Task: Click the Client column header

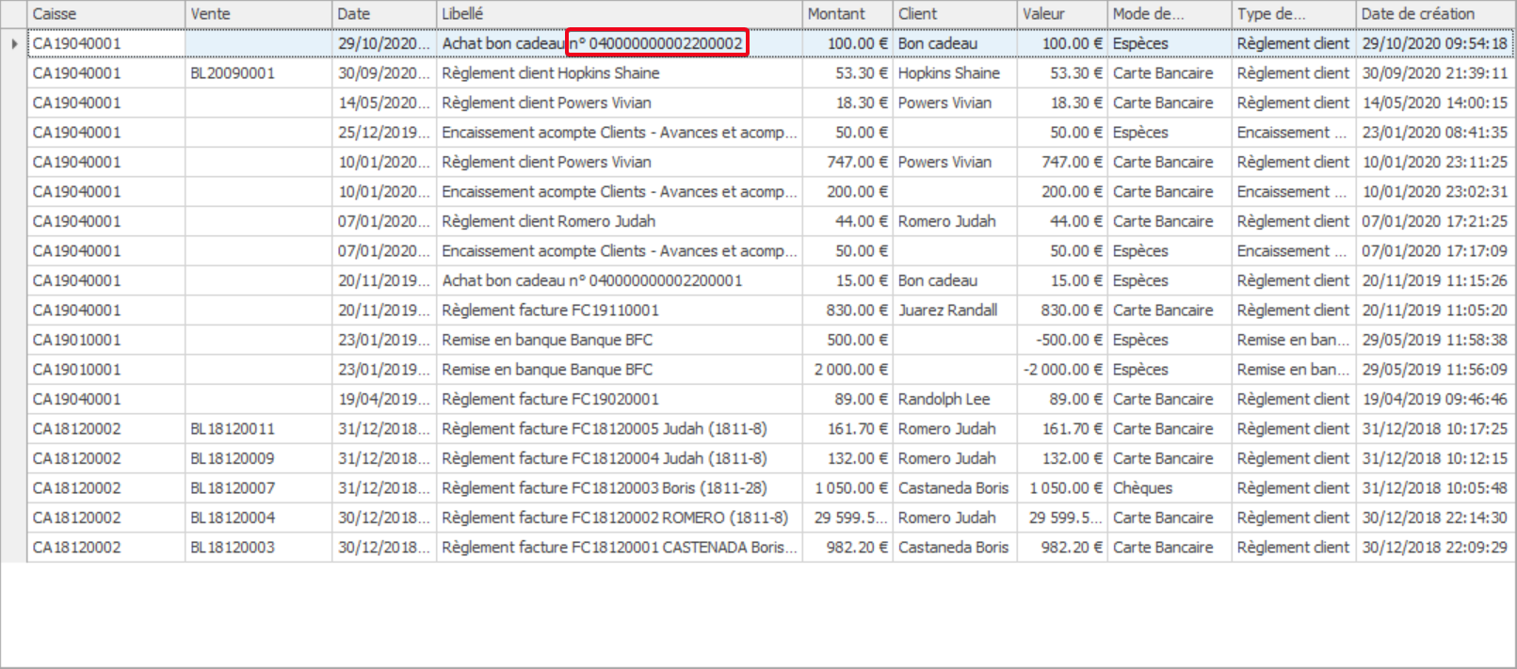Action: pos(955,14)
